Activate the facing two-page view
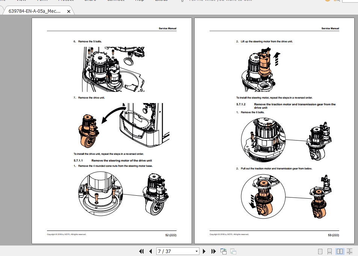The image size is (358, 256). (340, 251)
